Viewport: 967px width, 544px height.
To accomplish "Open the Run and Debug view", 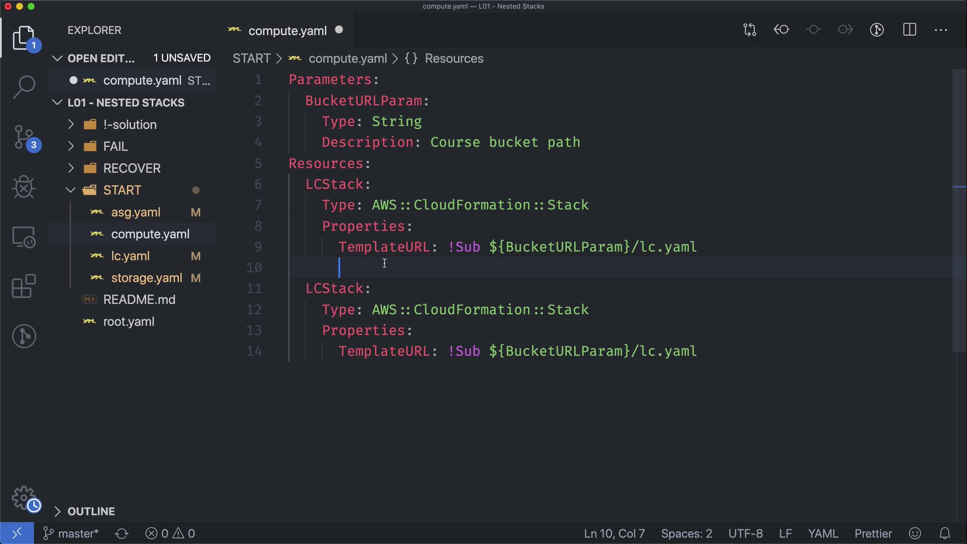I will pyautogui.click(x=24, y=187).
